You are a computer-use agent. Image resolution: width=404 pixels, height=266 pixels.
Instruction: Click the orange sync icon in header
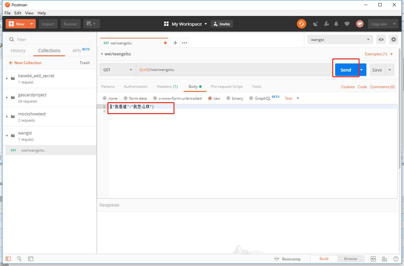(x=301, y=24)
